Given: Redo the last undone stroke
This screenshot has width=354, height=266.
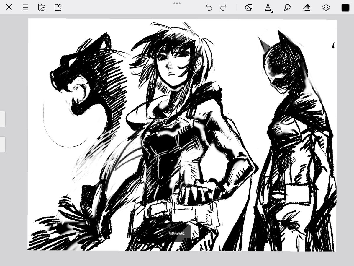Looking at the screenshot, I should click(224, 8).
